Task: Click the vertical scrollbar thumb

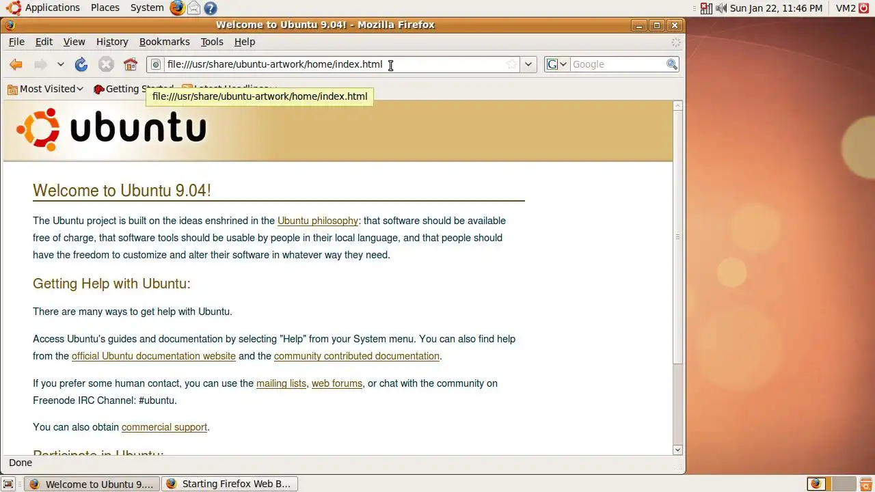Action: [678, 237]
